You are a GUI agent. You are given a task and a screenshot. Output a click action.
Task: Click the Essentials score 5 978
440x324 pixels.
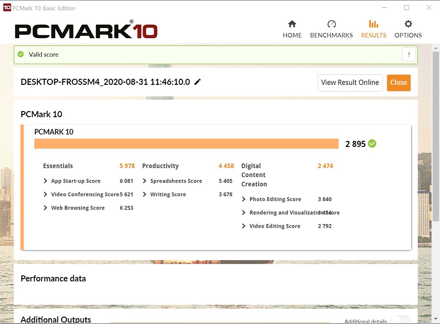pos(127,166)
